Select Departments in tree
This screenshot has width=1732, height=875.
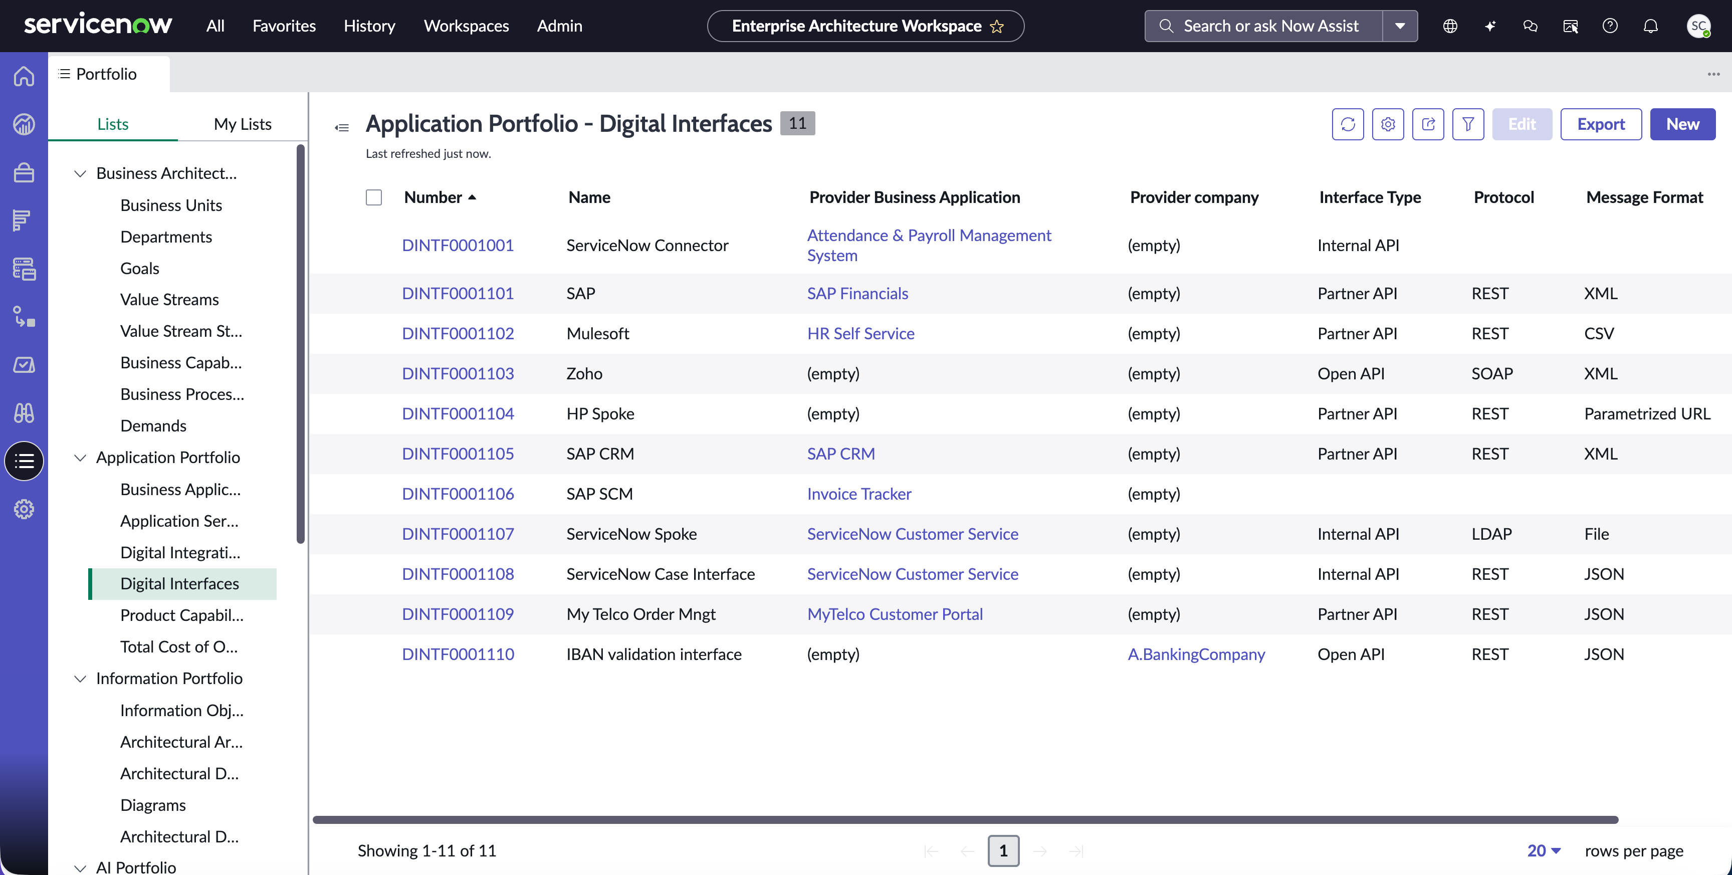click(166, 237)
